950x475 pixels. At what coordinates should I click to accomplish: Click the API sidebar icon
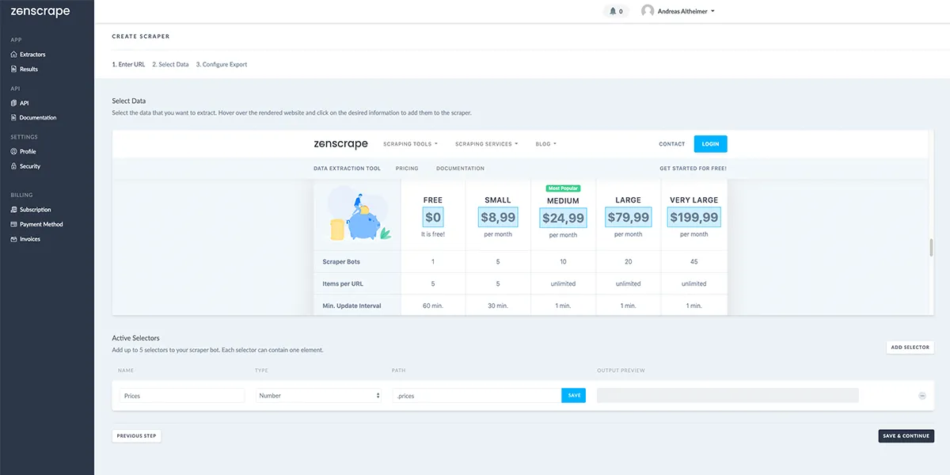coord(13,103)
